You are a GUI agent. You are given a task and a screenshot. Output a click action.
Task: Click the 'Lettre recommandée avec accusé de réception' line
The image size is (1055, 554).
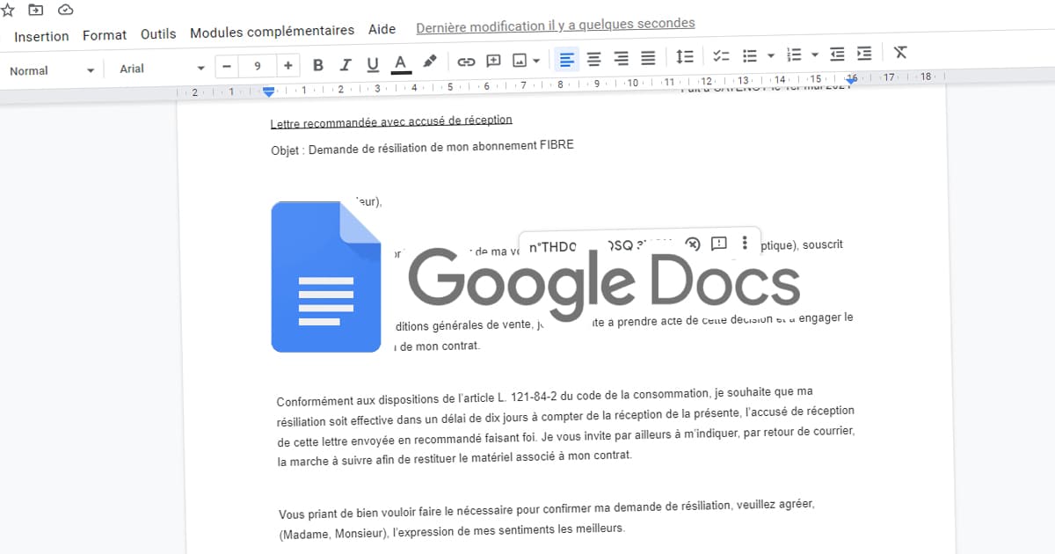[x=391, y=121]
